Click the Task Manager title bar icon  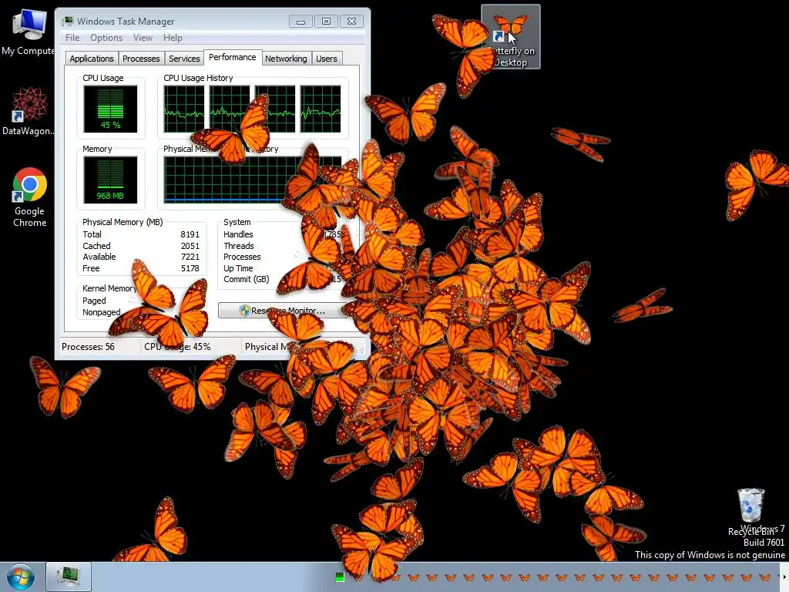[68, 21]
